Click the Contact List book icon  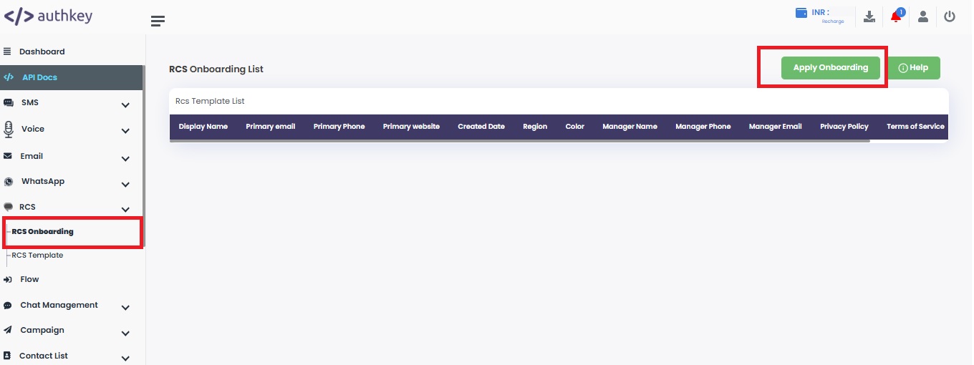pos(7,356)
